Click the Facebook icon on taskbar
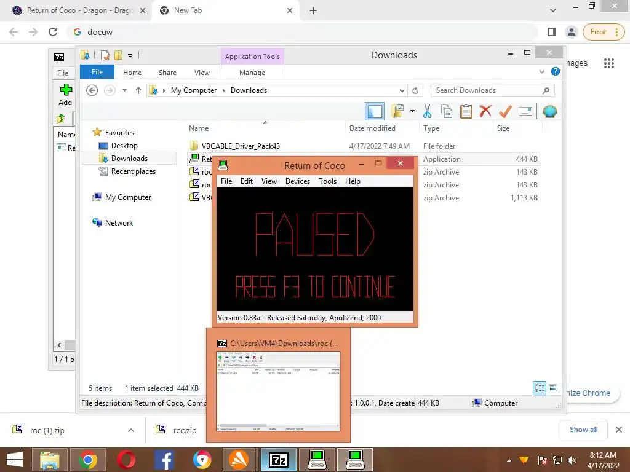The image size is (630, 472). [x=164, y=460]
